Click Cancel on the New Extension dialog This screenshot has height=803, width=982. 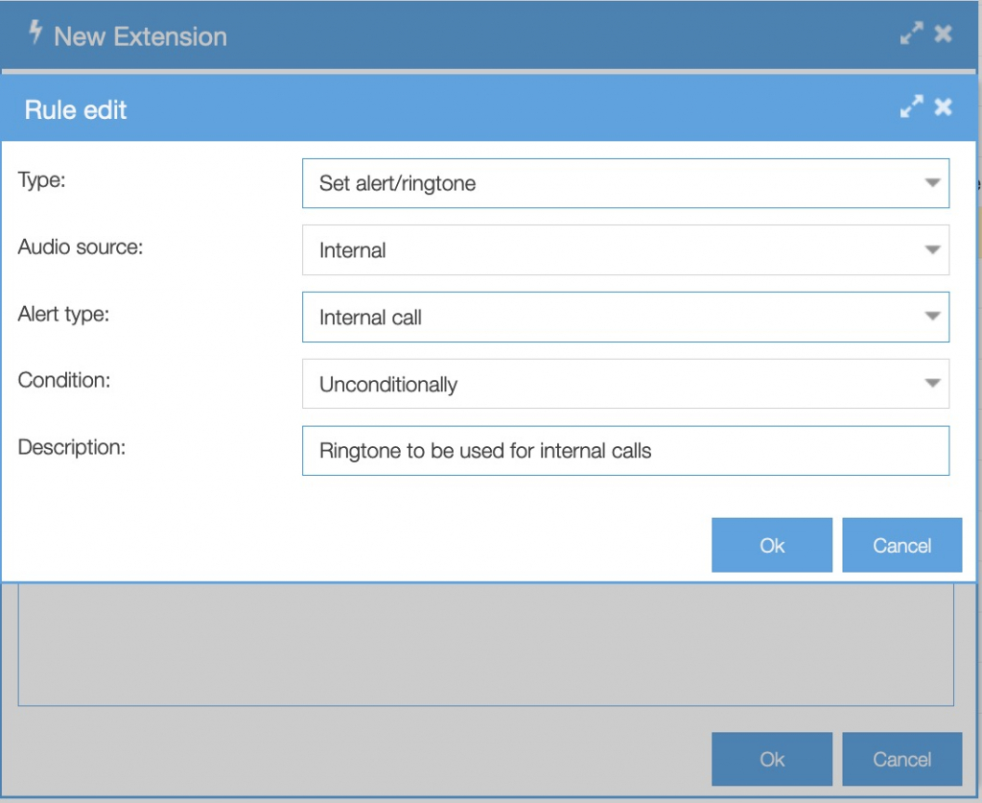pos(901,758)
